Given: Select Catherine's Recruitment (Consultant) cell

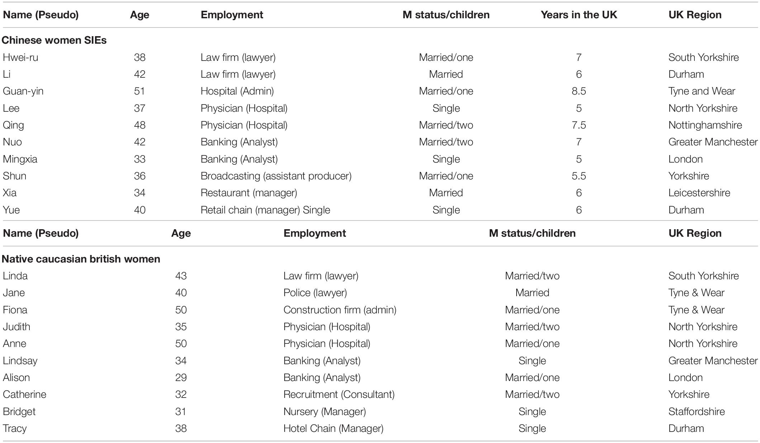Looking at the screenshot, I should (339, 394).
